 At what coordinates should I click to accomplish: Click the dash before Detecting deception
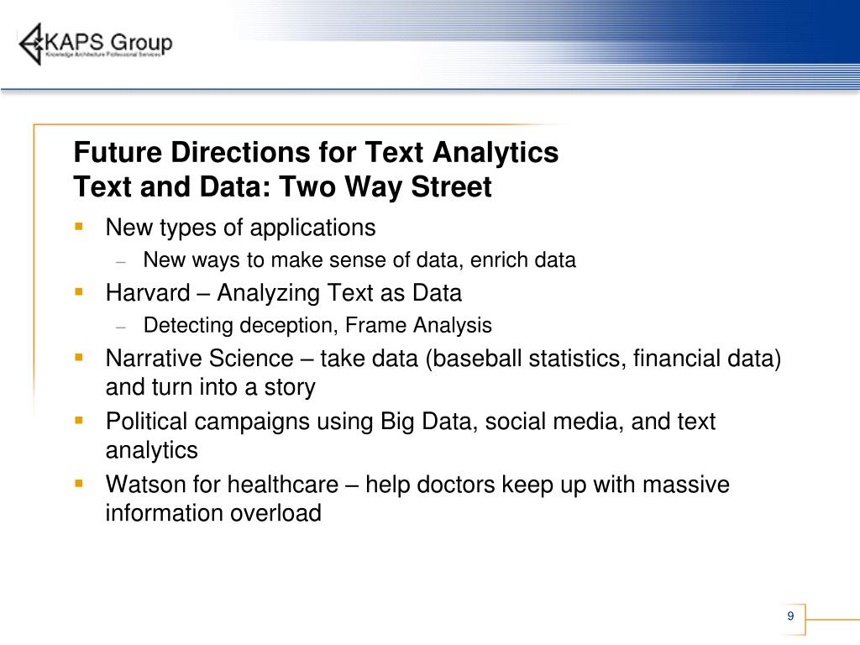[121, 326]
